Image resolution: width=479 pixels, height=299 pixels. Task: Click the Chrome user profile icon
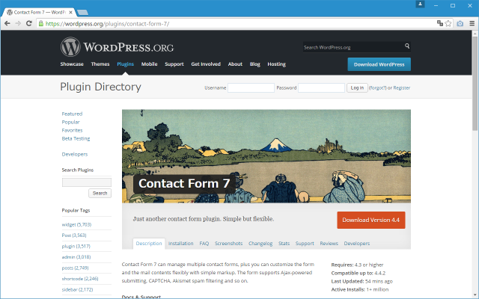(x=420, y=4)
